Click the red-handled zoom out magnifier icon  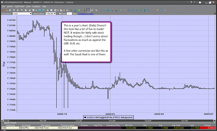[125, 10]
